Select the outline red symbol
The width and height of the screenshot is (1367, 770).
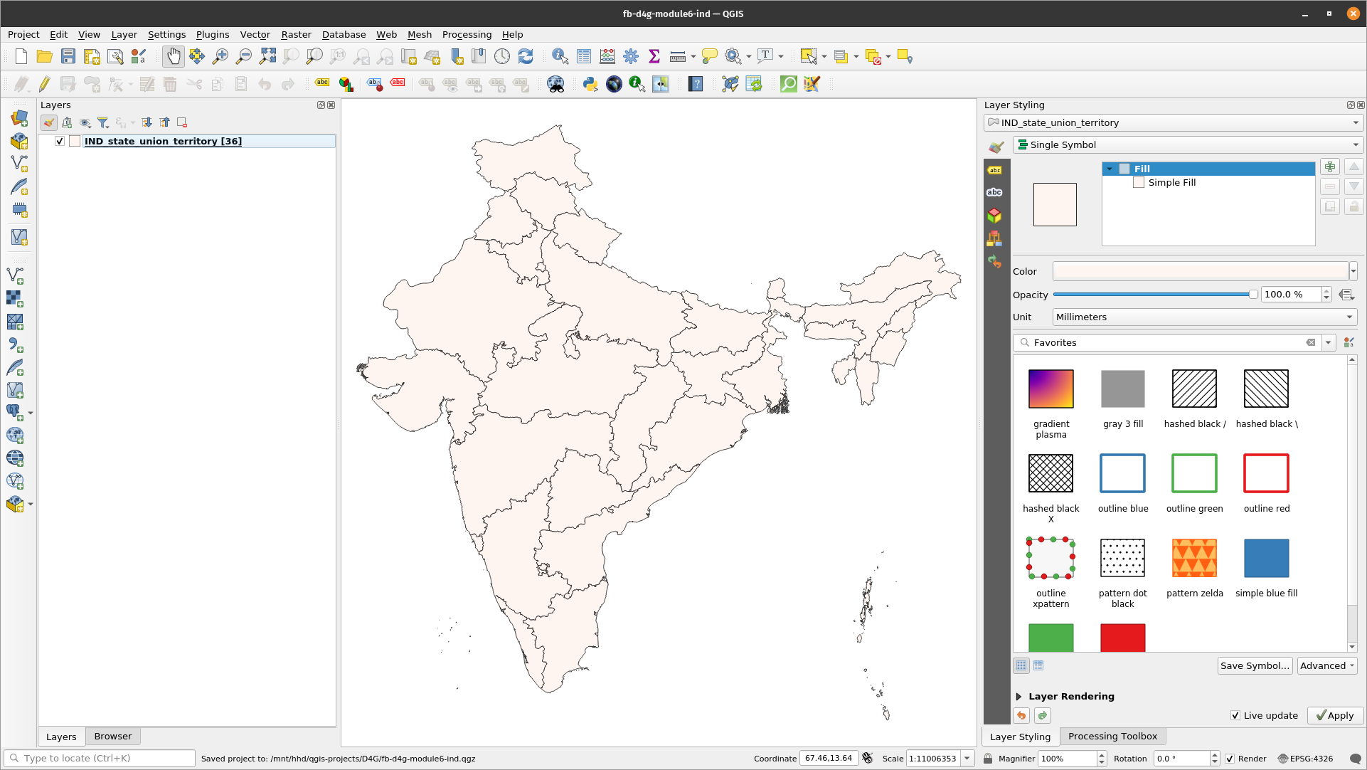[x=1266, y=473]
